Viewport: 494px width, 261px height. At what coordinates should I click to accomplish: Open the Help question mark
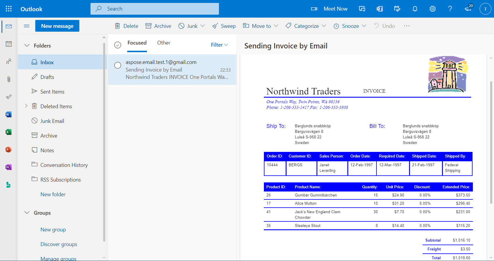(x=450, y=9)
